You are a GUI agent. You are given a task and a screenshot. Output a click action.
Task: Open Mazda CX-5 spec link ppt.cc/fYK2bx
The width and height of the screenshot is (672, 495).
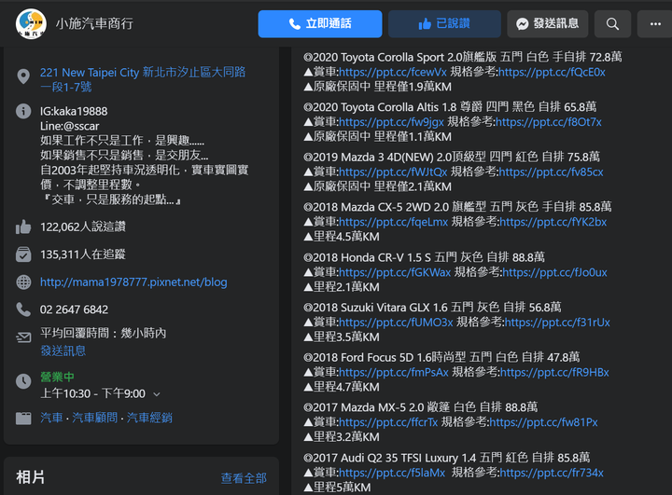click(553, 222)
